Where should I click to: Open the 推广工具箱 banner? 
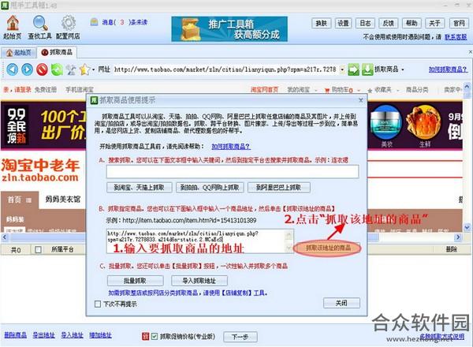point(229,29)
